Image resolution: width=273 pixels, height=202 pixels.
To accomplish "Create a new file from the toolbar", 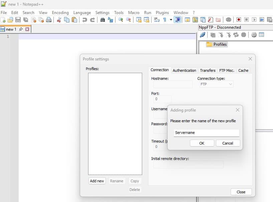I will 3,20.
